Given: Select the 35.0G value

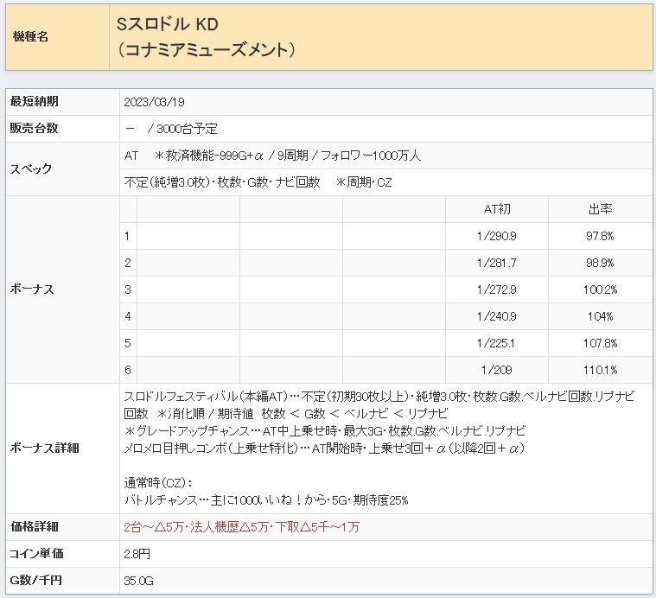Looking at the screenshot, I should point(138,581).
